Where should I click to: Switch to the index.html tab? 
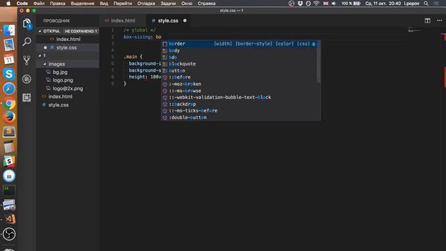123,20
